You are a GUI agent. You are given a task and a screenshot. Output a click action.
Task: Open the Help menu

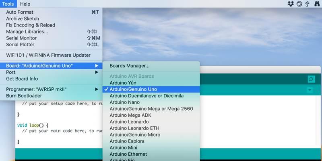[x=25, y=4]
